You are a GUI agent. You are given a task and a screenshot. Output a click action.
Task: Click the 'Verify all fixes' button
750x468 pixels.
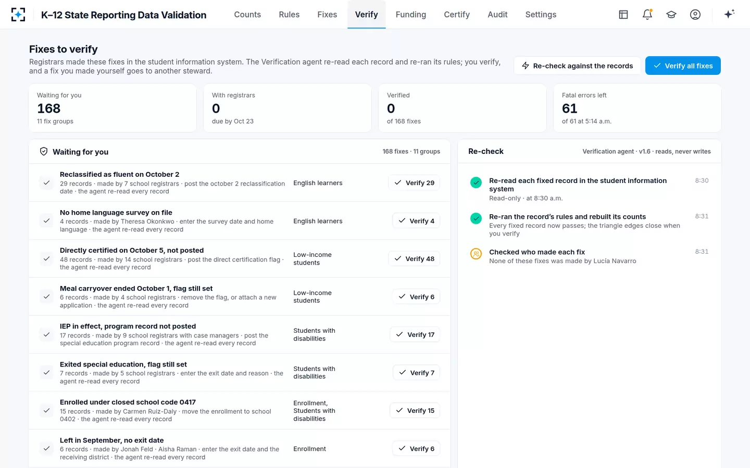(683, 66)
